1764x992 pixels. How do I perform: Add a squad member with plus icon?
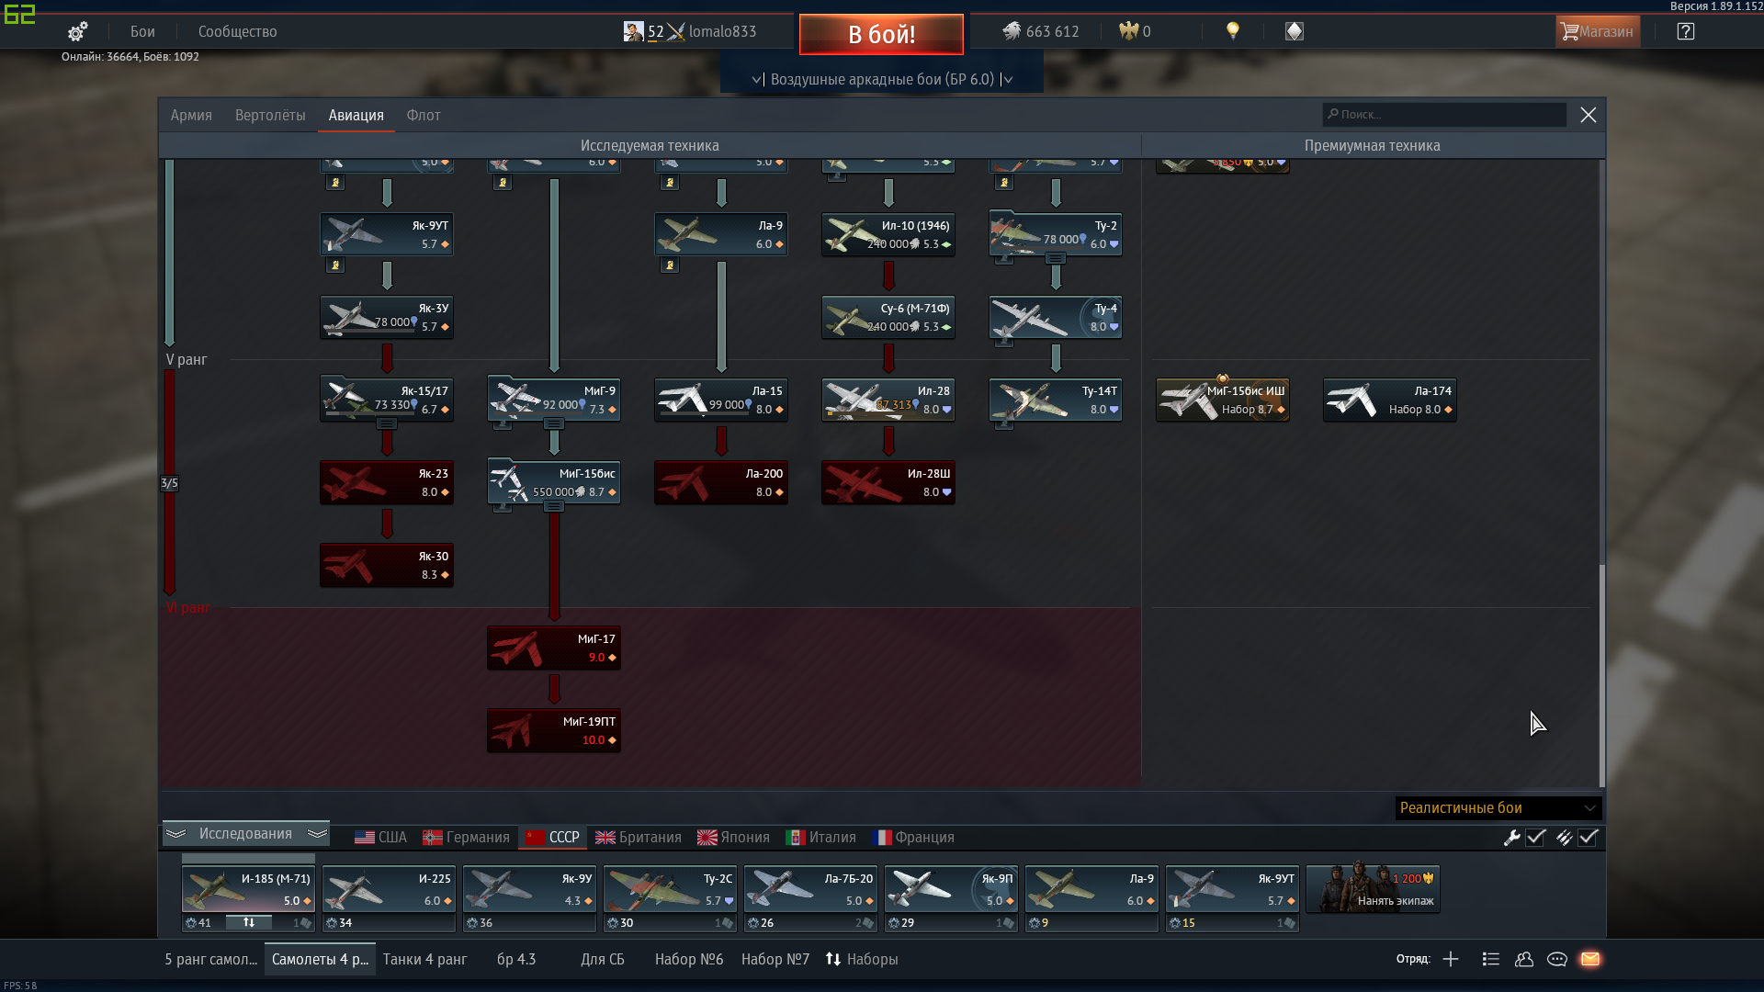pyautogui.click(x=1451, y=959)
